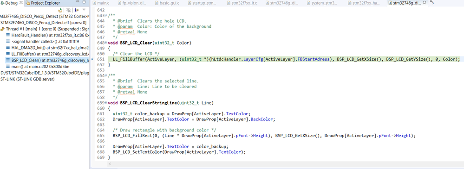Click the LL_FillBuffer call on line 651

[129, 59]
